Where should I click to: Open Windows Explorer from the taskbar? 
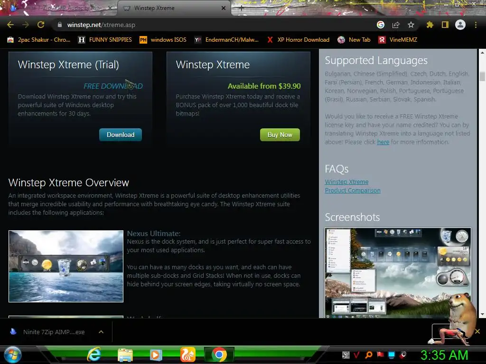125,355
